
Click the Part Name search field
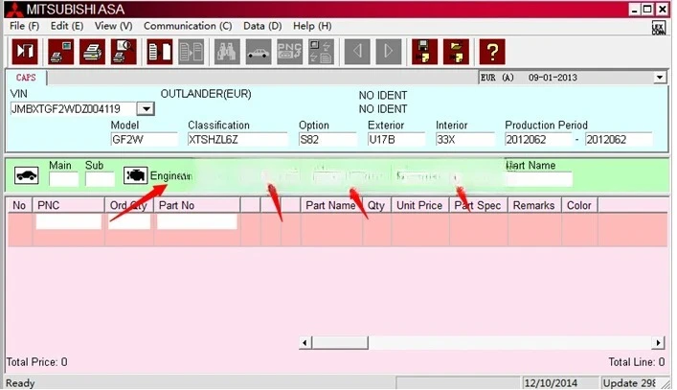point(539,179)
